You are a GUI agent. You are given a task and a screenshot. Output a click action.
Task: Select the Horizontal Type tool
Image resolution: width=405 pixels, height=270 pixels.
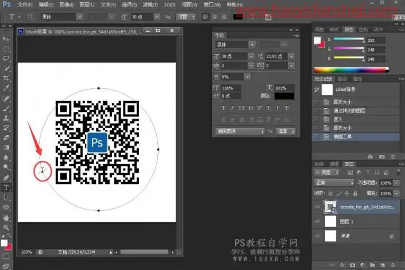pyautogui.click(x=6, y=188)
